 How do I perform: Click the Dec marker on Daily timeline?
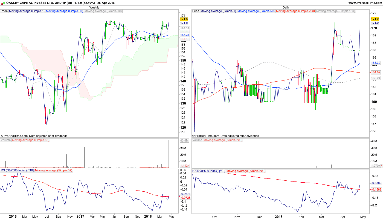pyautogui.click(x=259, y=217)
